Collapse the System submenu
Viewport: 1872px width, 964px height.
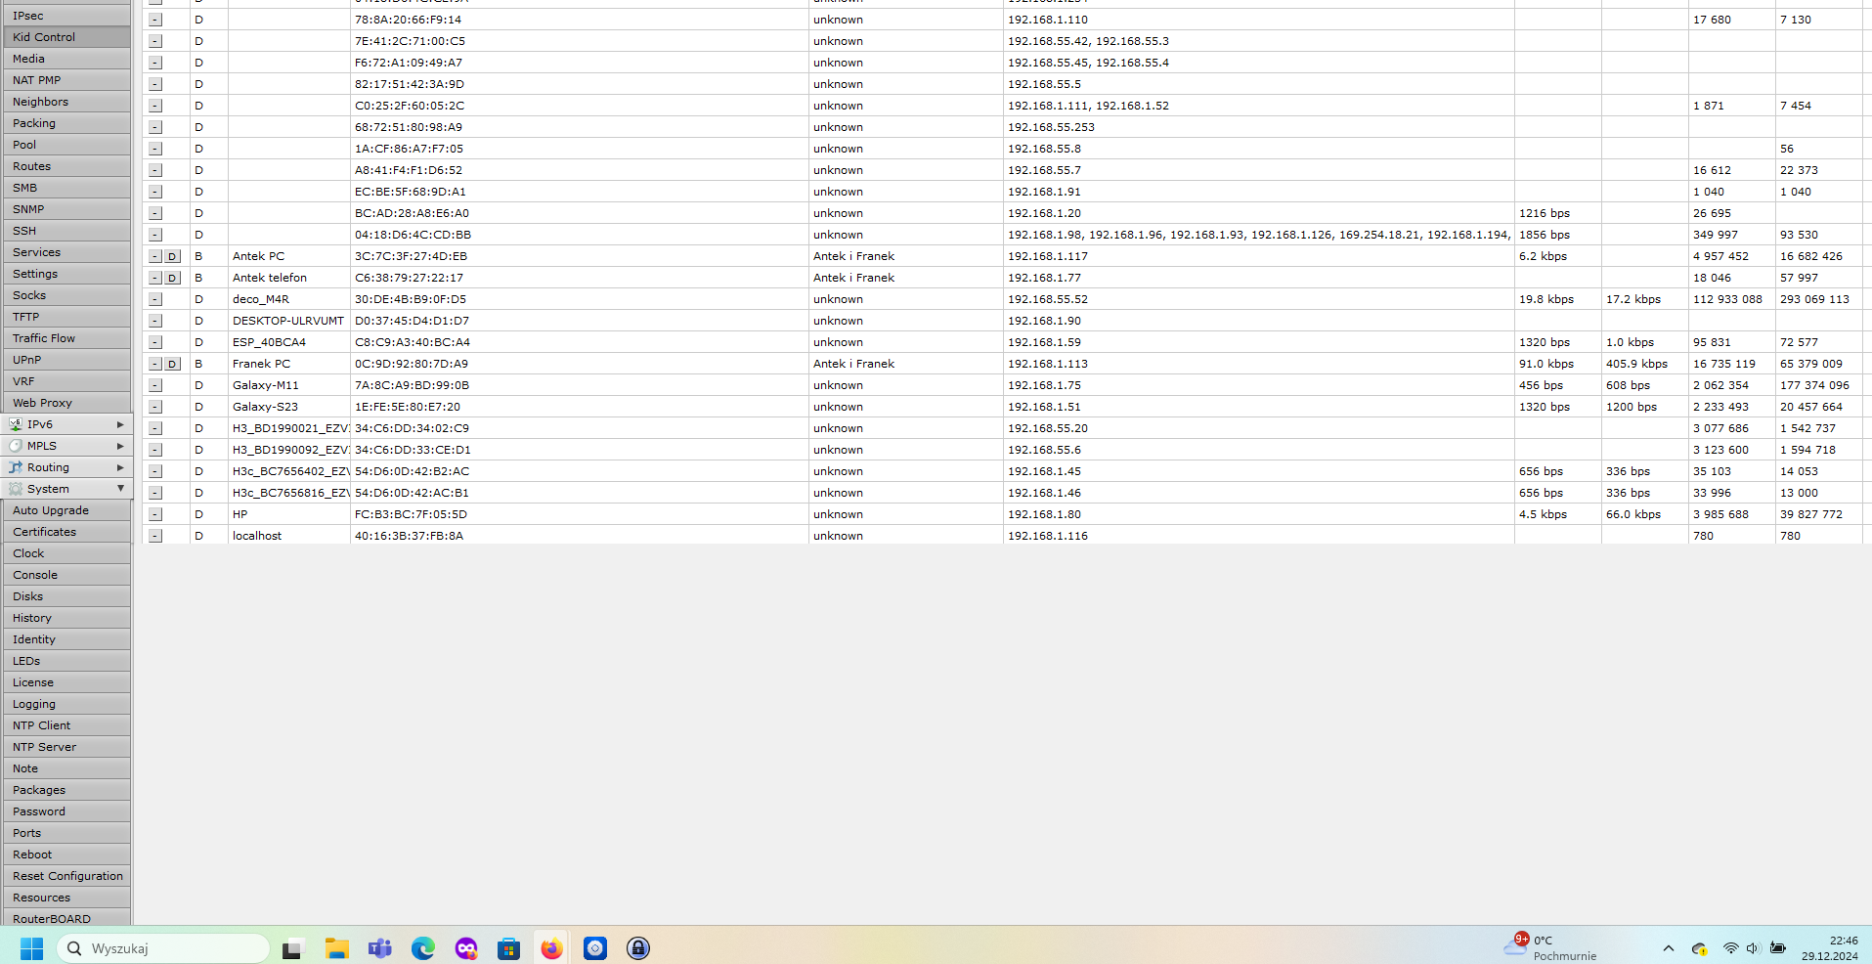tap(120, 488)
